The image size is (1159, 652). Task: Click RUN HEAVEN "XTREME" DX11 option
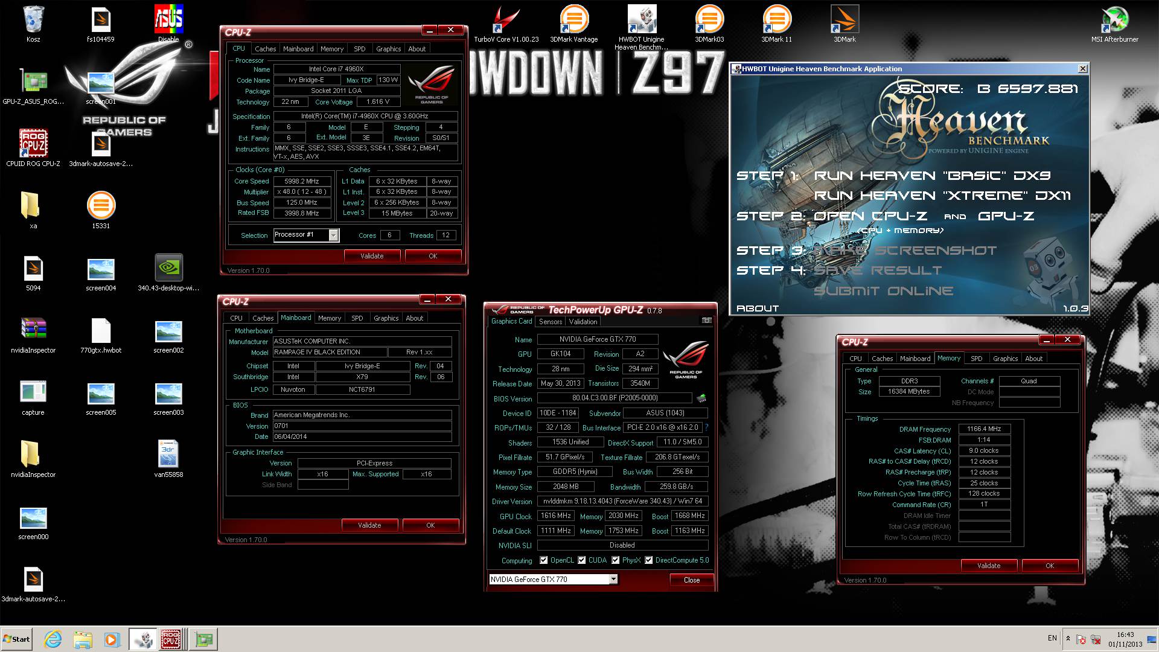[942, 196]
